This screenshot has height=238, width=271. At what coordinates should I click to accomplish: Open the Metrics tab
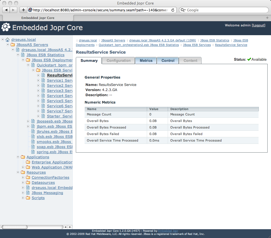pyautogui.click(x=146, y=61)
